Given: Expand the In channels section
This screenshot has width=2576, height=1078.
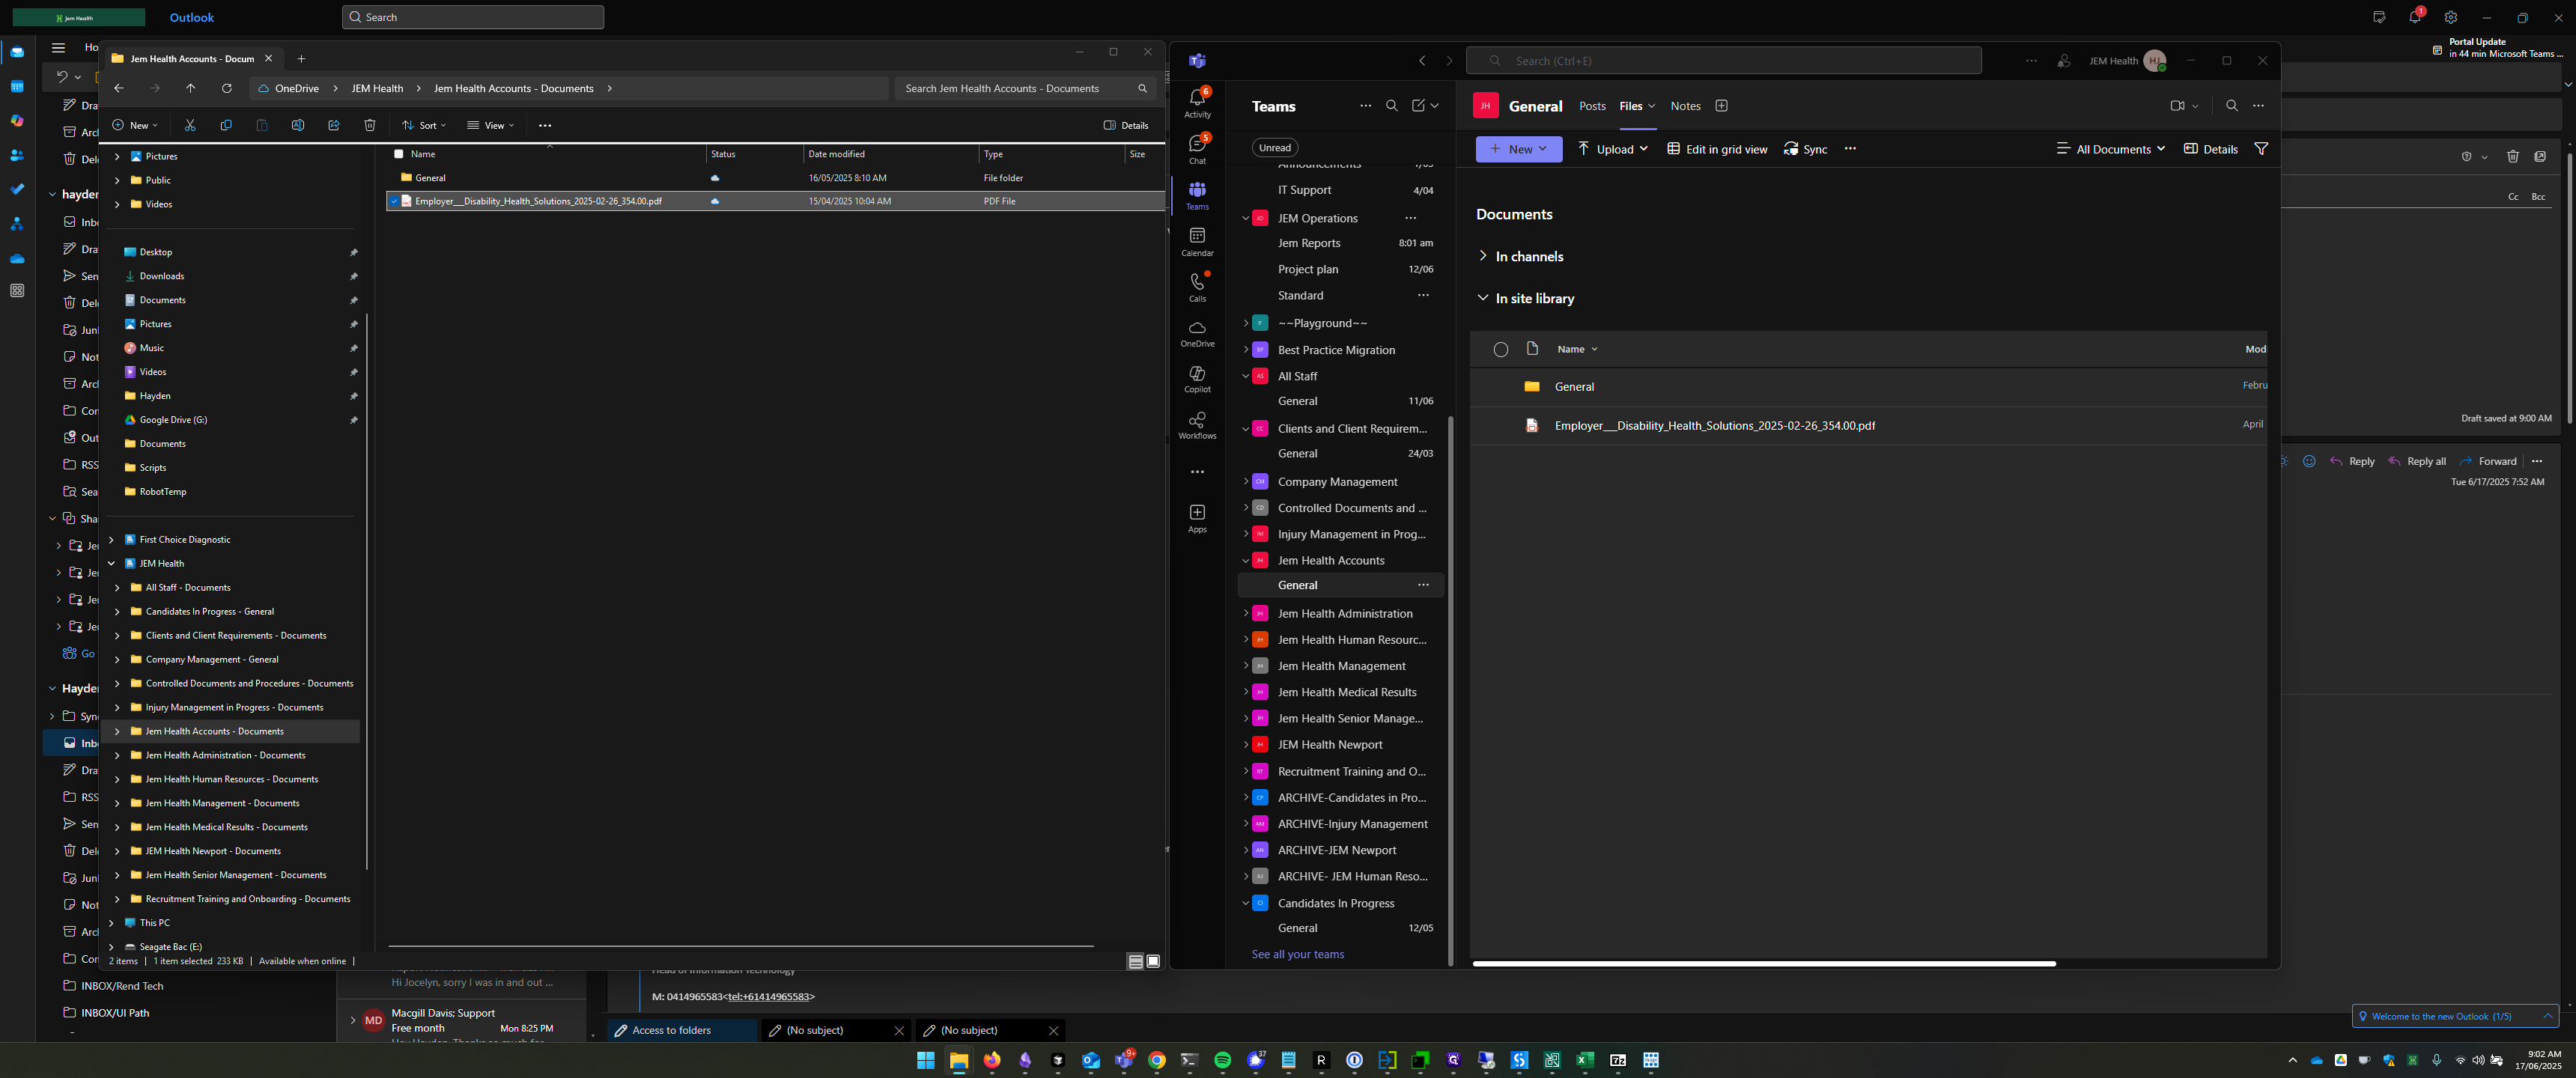Looking at the screenshot, I should pyautogui.click(x=1483, y=256).
